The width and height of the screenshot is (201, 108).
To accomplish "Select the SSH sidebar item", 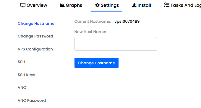I will (21, 62).
